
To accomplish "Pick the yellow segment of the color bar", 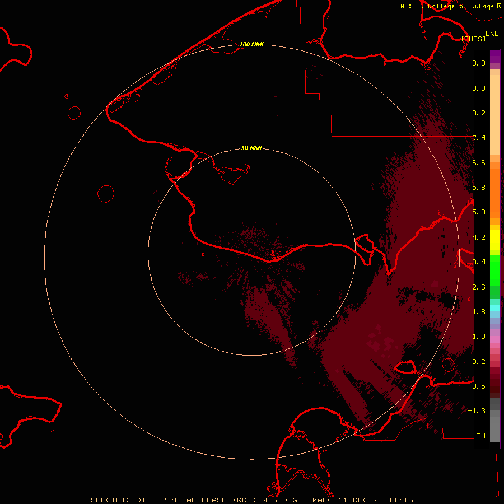I will (x=494, y=240).
